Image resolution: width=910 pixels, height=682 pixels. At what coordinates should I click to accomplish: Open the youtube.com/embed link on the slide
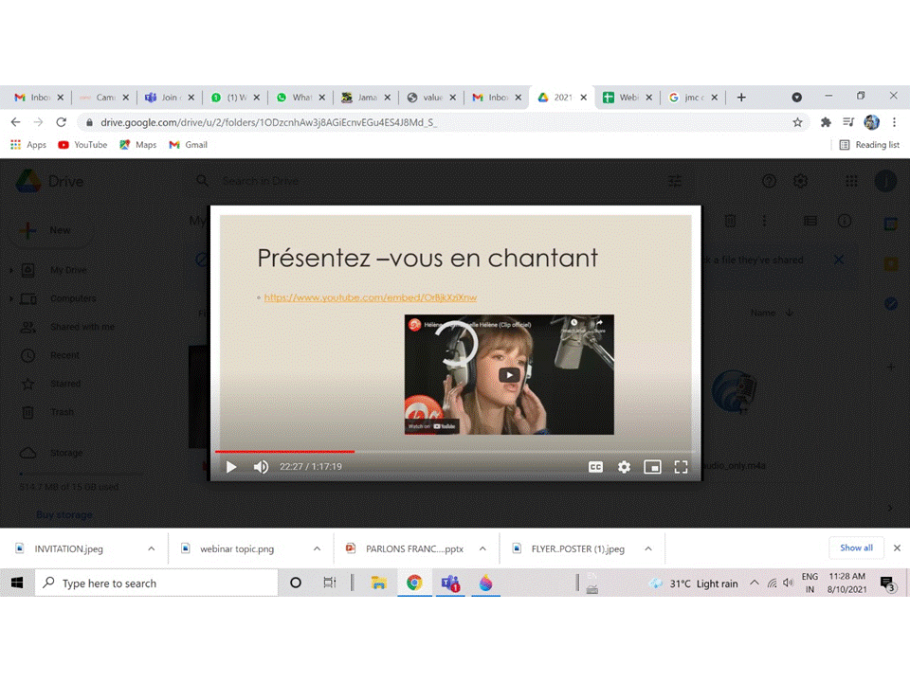[371, 297]
